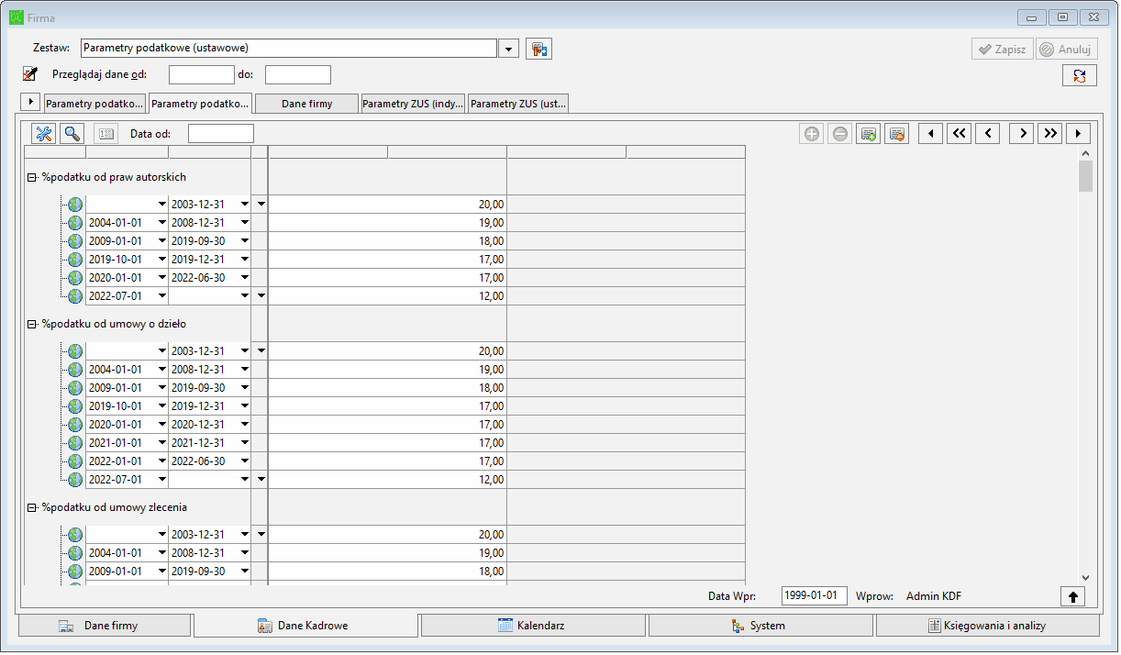Select the 18,00 value in 2009-01-01 row under umowy o dzieło
This screenshot has width=1121, height=655.
point(387,388)
